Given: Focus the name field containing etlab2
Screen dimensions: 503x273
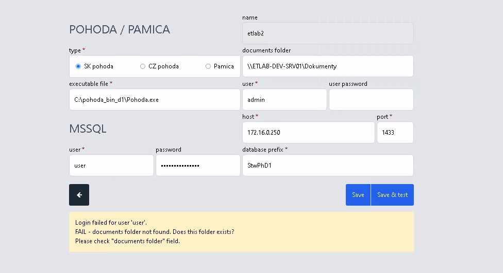Looking at the screenshot, I should click(x=328, y=33).
